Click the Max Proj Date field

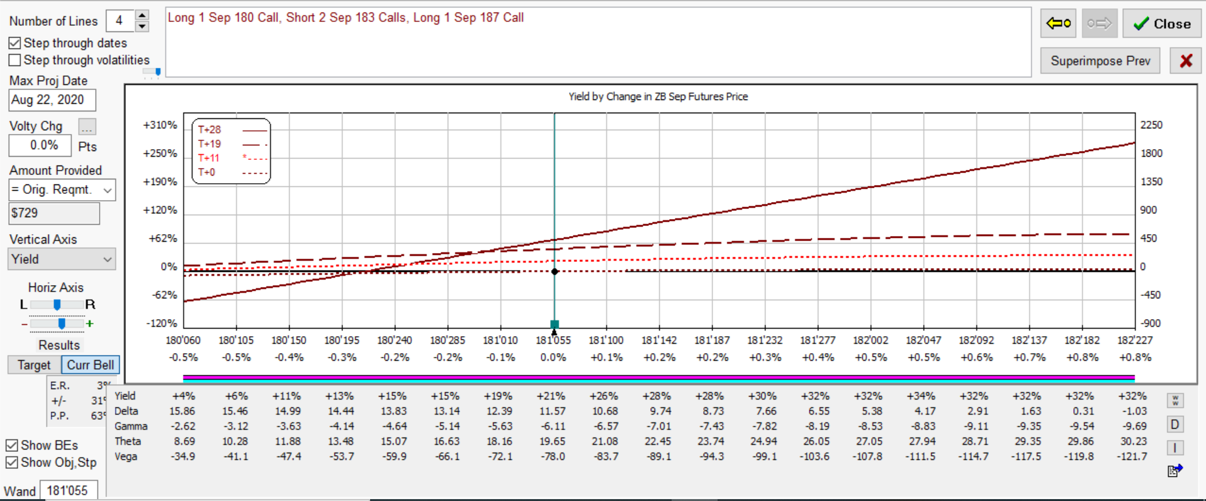point(52,100)
